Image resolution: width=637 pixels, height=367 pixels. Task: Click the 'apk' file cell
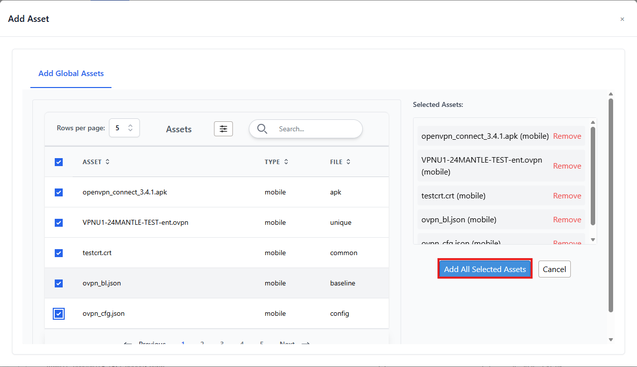pyautogui.click(x=336, y=192)
